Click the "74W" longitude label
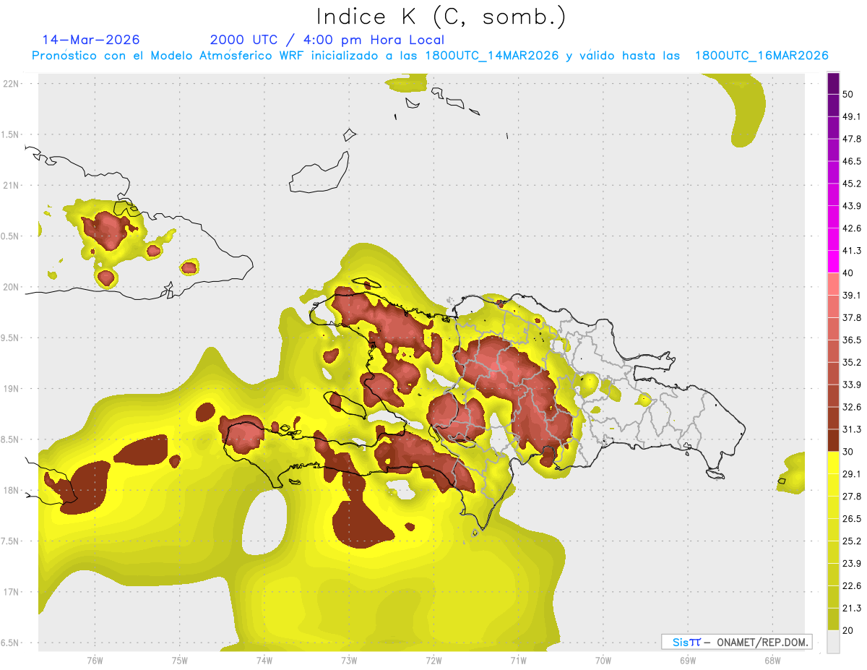The image size is (867, 670). 264,660
